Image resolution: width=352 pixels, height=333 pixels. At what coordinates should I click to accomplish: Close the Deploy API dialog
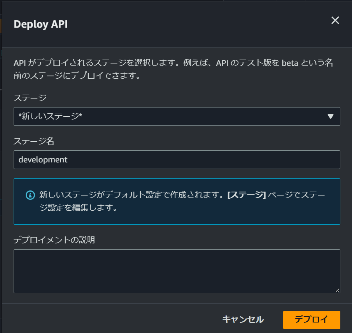pos(335,20)
